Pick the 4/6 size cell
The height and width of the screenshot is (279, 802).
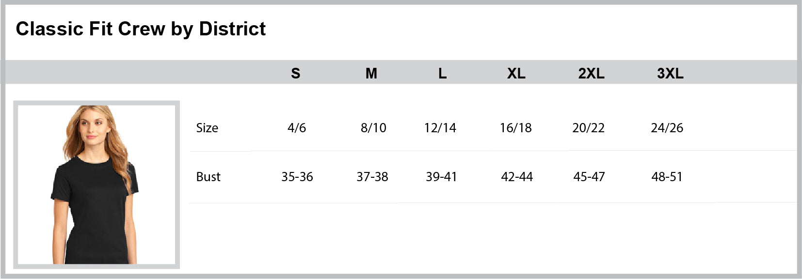pos(297,128)
